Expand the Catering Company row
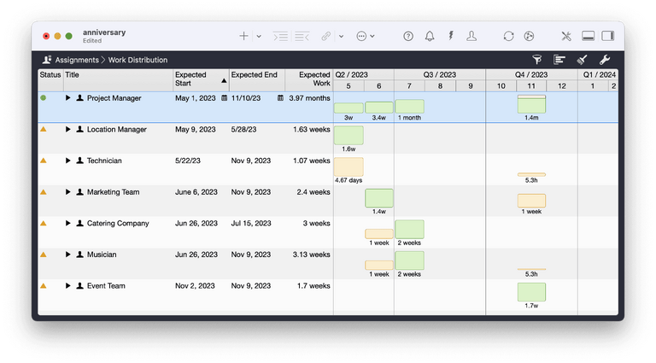This screenshot has width=656, height=363. click(68, 224)
